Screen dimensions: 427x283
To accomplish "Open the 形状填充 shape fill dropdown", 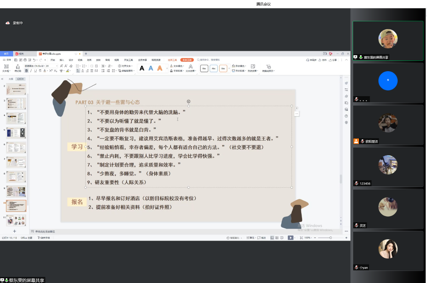I will (x=240, y=66).
